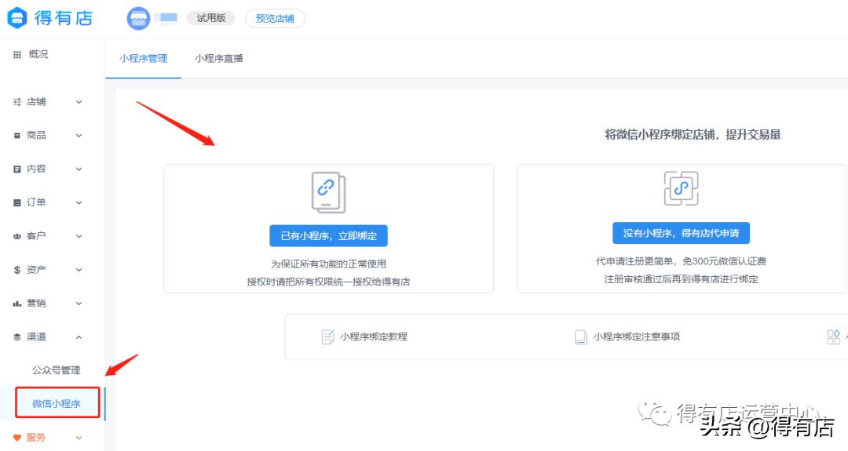This screenshot has height=451, width=848.
Task: Click the heading 将微信小程序绑定店铺，提升交易量
Action: point(693,134)
